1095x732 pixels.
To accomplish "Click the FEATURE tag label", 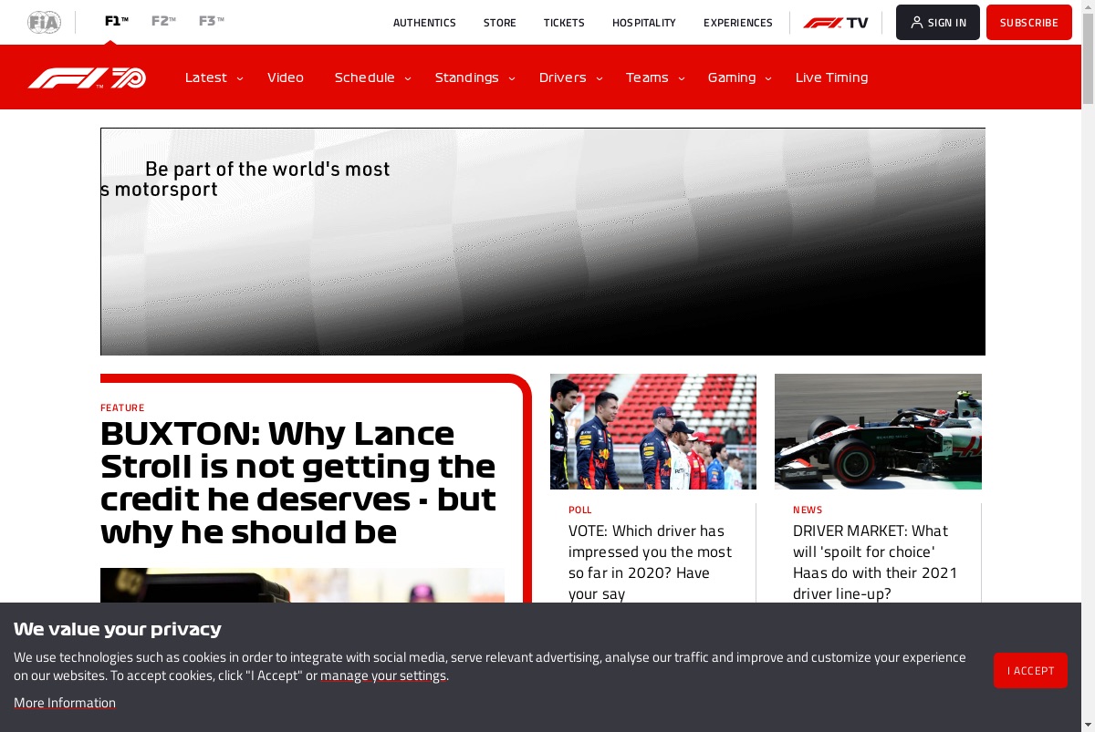I will 122,407.
